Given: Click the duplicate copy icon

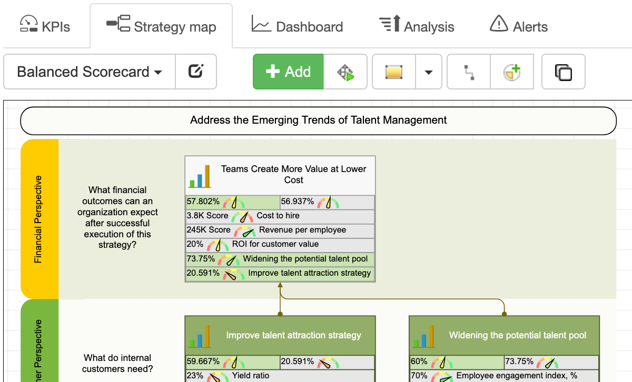Looking at the screenshot, I should pos(564,72).
